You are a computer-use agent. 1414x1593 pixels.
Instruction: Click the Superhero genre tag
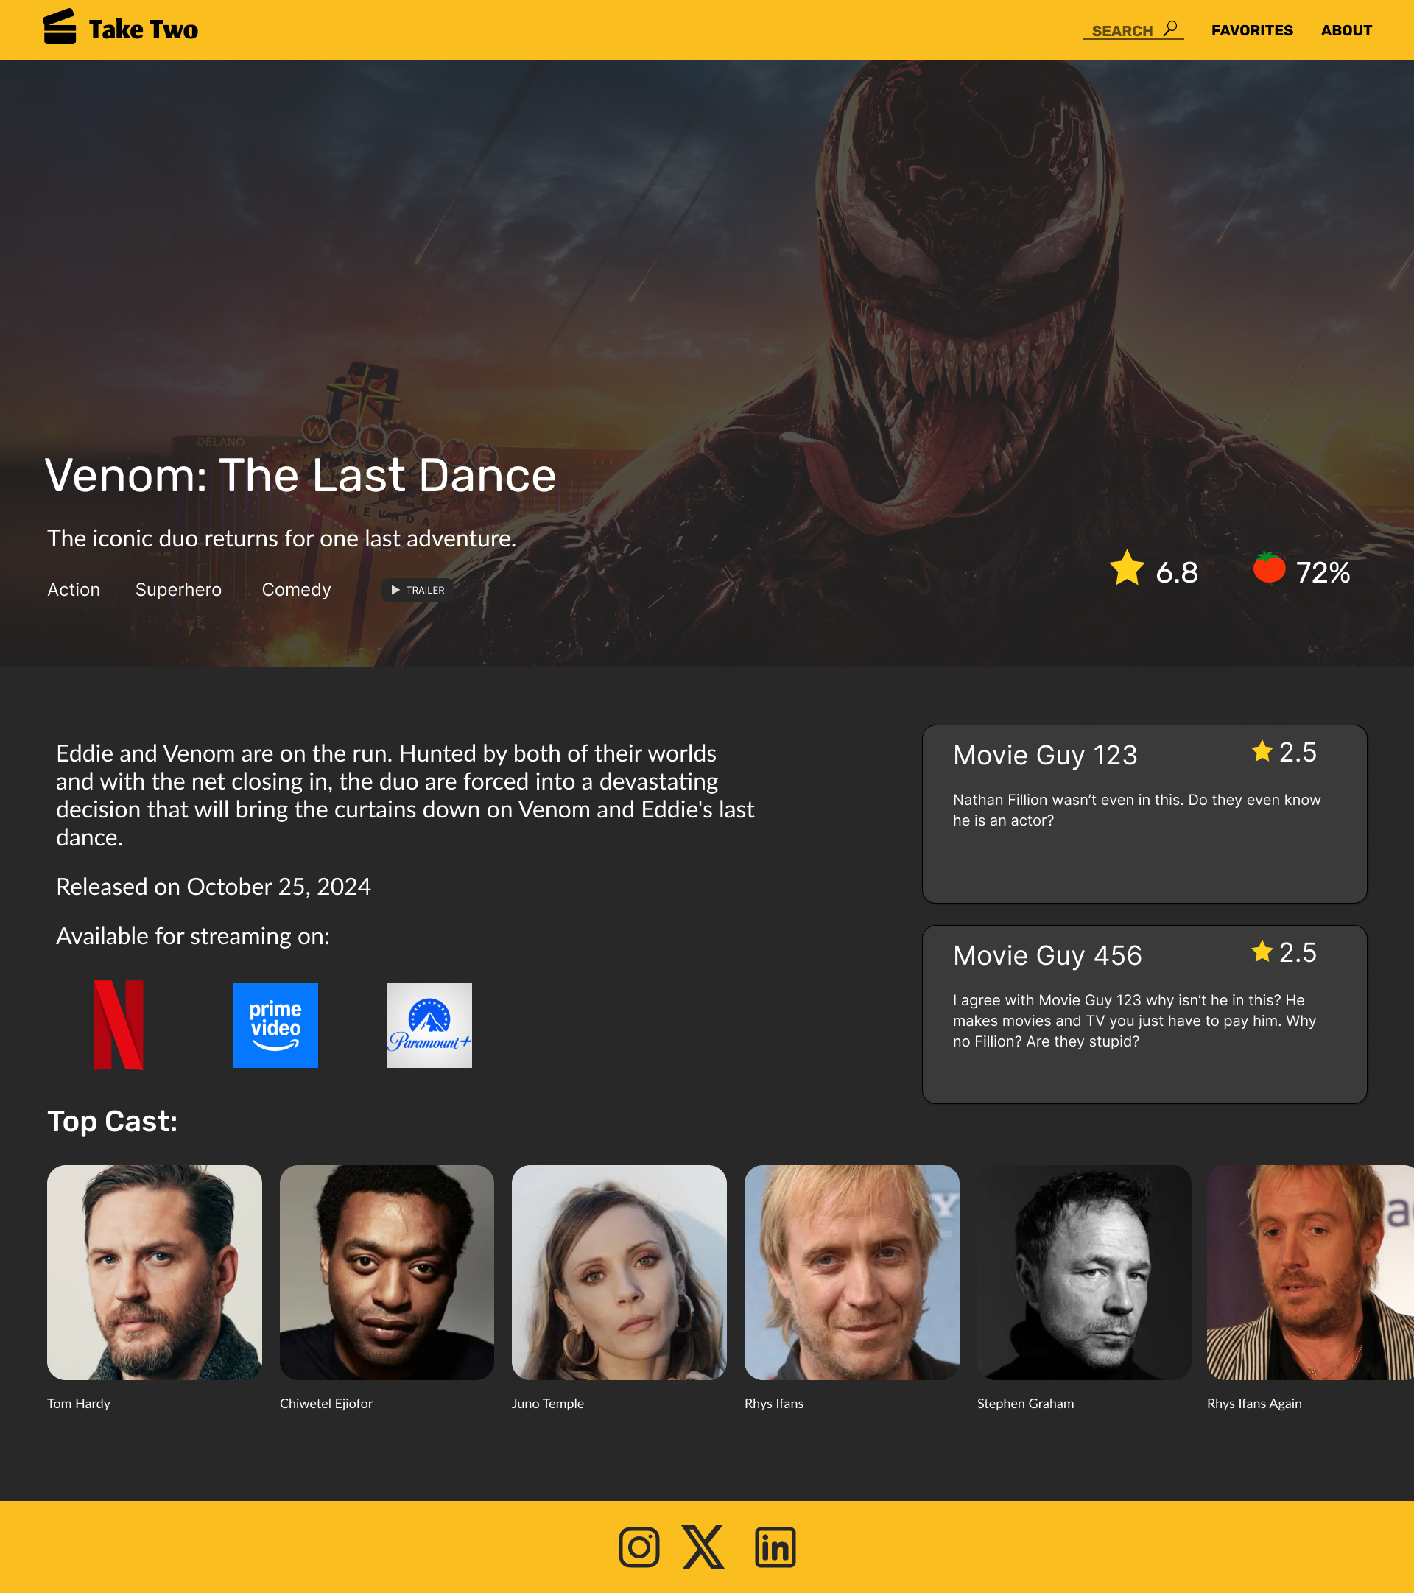[178, 590]
